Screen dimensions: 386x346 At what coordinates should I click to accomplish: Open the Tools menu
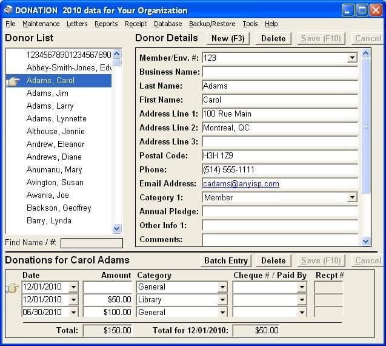click(250, 24)
